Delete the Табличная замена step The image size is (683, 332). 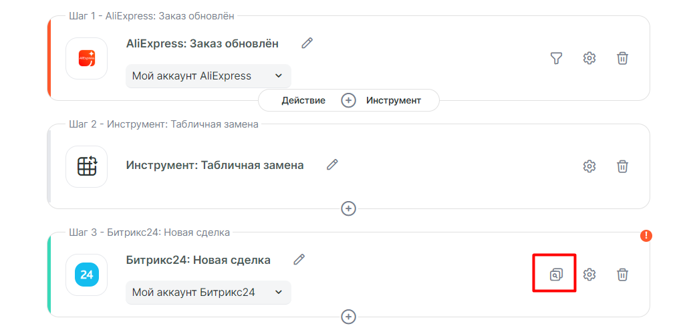622,166
